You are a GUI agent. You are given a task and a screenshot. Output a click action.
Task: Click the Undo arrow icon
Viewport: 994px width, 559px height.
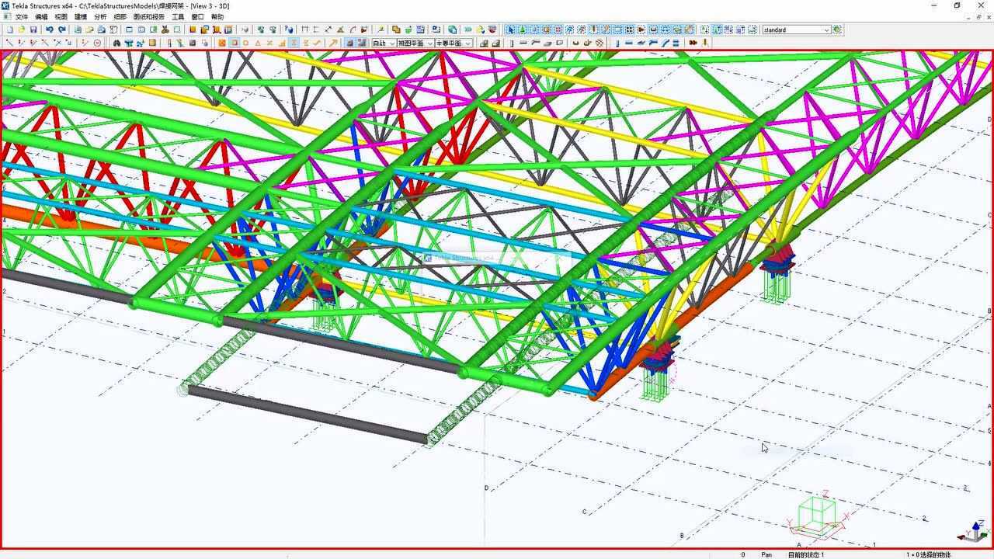[x=49, y=30]
